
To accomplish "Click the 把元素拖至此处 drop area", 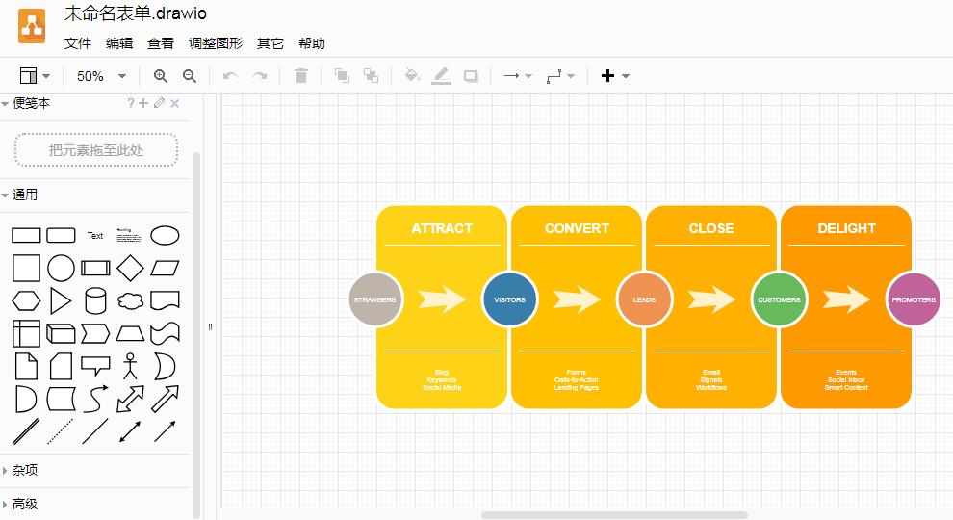I will 96,149.
